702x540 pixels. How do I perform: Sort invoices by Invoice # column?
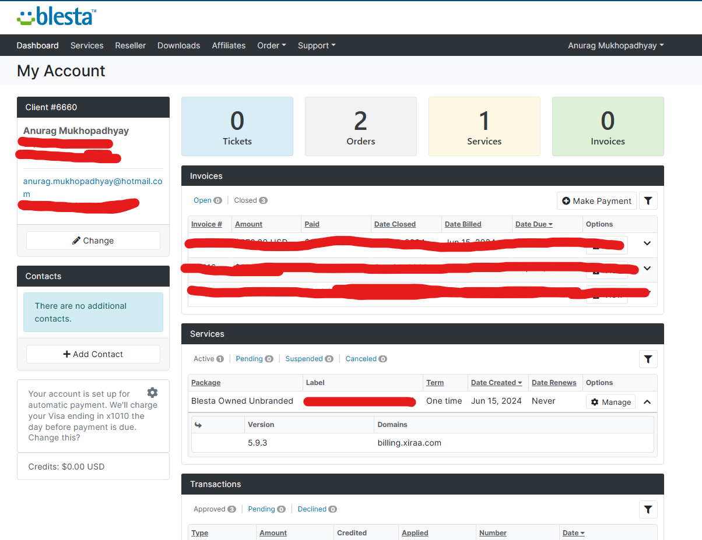tap(206, 224)
